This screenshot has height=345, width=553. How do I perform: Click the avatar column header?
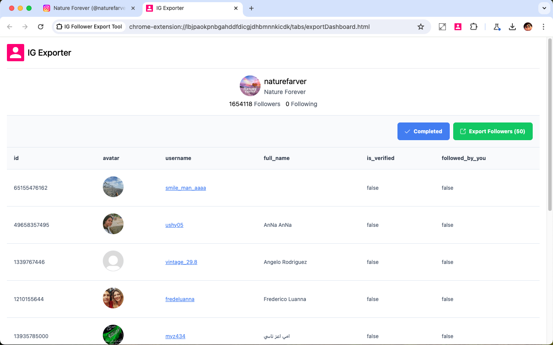tap(111, 158)
